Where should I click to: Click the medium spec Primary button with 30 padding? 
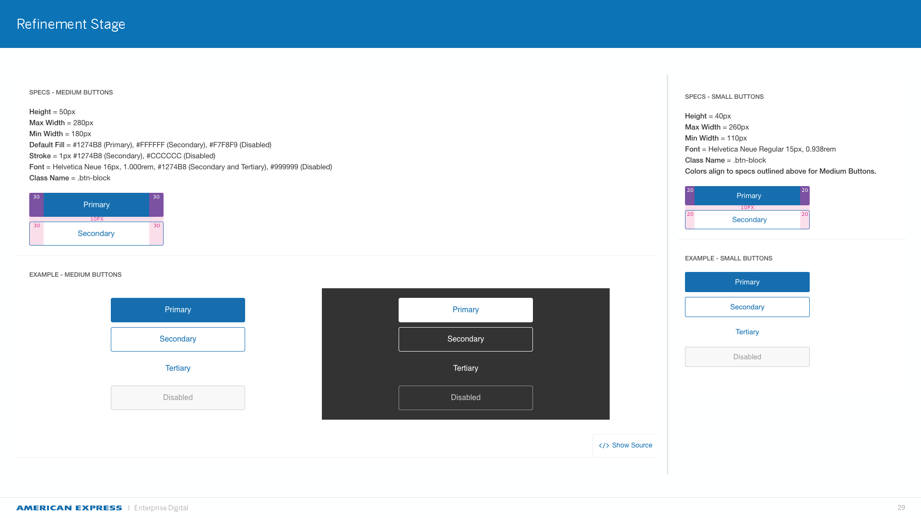tap(96, 205)
